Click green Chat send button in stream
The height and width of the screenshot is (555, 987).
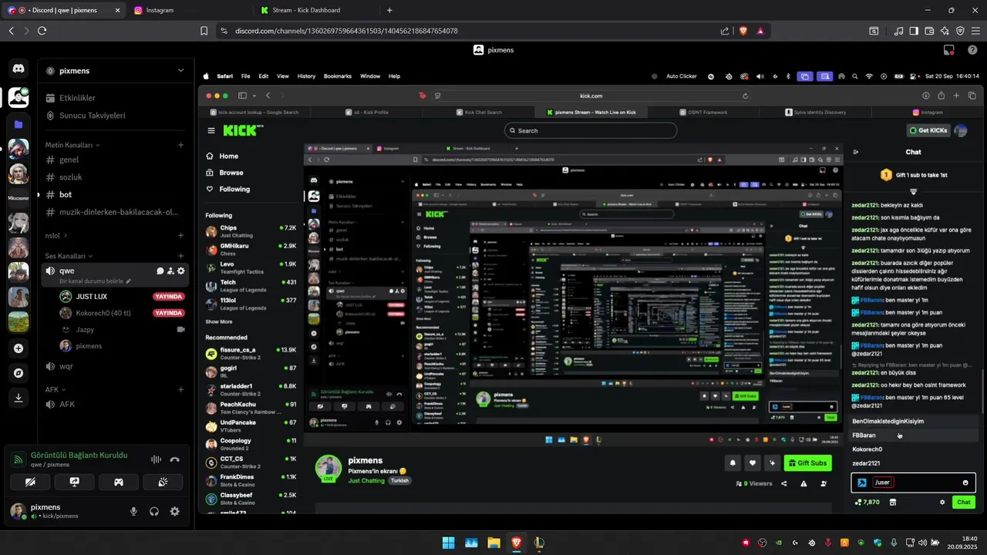[x=964, y=502]
